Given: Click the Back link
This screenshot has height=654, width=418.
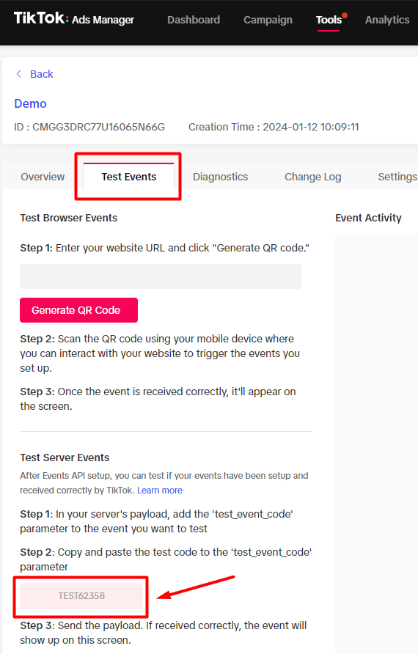Looking at the screenshot, I should point(42,74).
